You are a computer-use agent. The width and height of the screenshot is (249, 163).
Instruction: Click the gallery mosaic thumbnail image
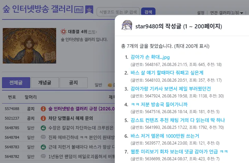pyautogui.click(x=29, y=46)
